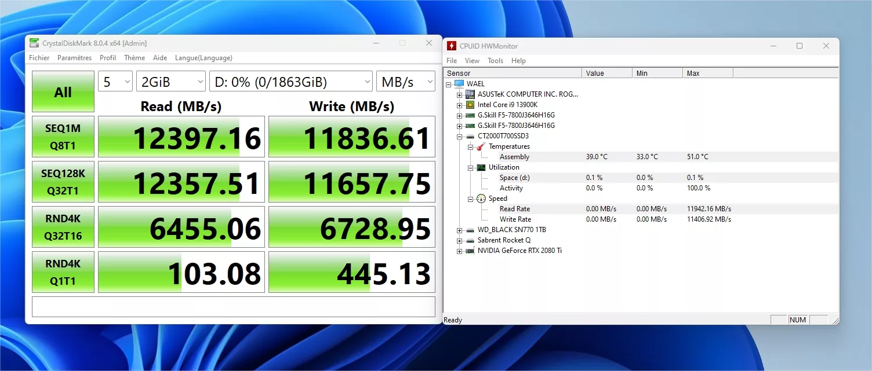
Task: Open the MB/s unit dropdown
Action: 406,82
